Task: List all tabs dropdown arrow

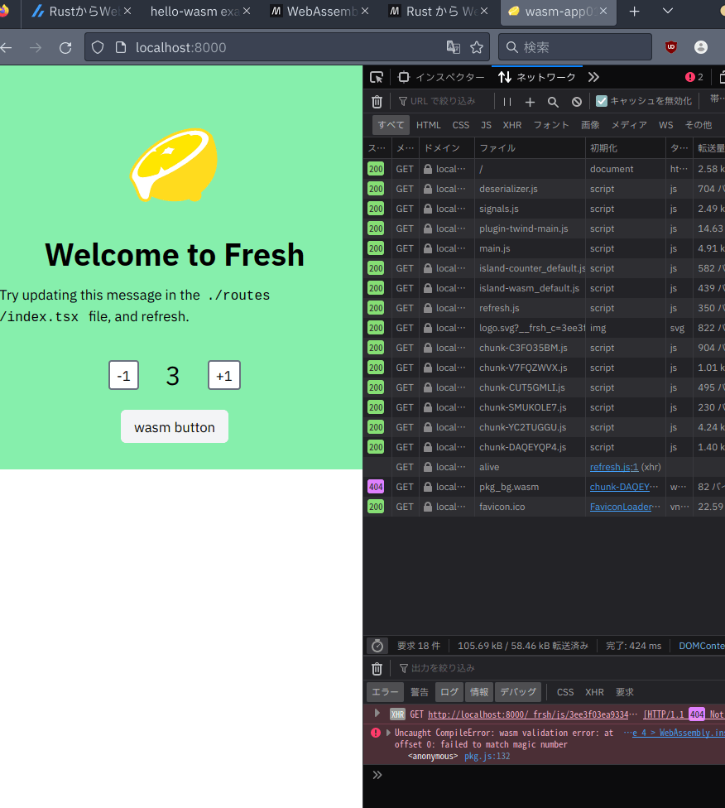Action: (668, 11)
